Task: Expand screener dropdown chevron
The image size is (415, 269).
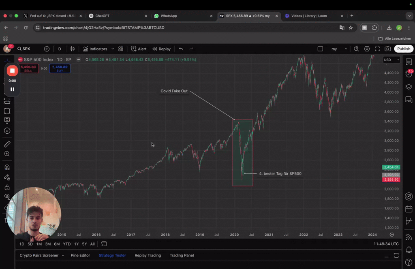Action: click(x=63, y=256)
